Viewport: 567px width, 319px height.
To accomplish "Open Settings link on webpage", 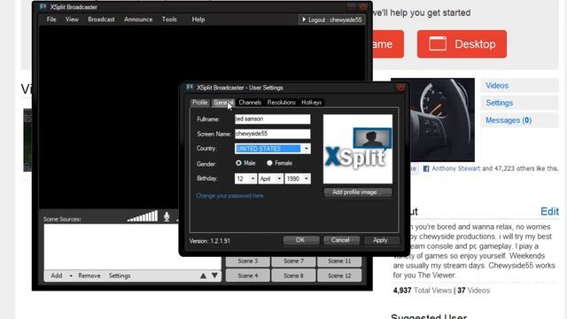I will click(500, 103).
